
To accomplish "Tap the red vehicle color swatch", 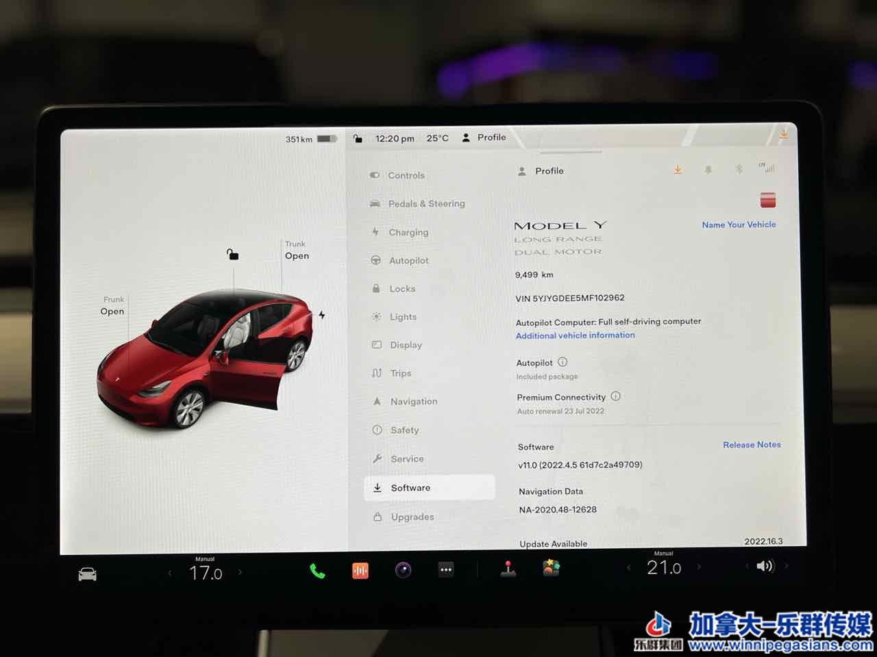I will (x=768, y=200).
